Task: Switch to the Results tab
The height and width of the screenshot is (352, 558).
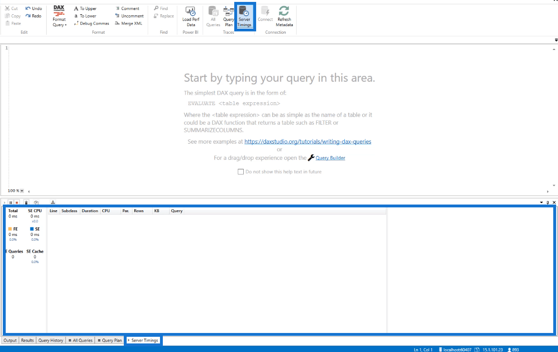Action: 28,340
